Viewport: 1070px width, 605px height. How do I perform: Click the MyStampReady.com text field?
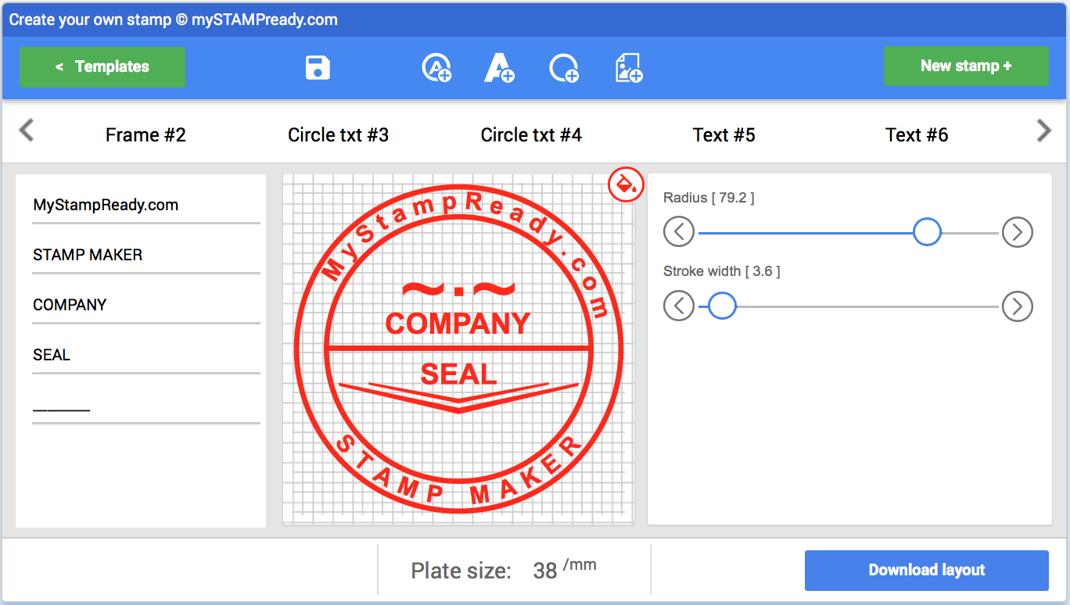click(x=146, y=206)
